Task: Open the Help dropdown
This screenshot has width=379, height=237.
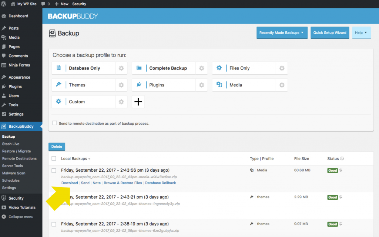Action: point(361,33)
